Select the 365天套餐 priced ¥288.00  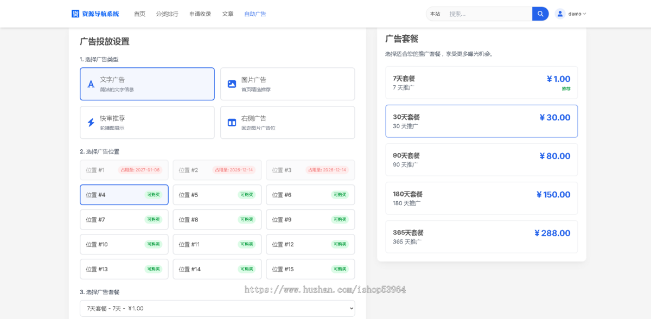click(x=481, y=237)
